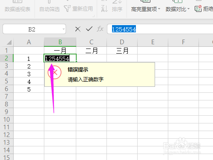Click the cell containing 三月

tap(122, 51)
